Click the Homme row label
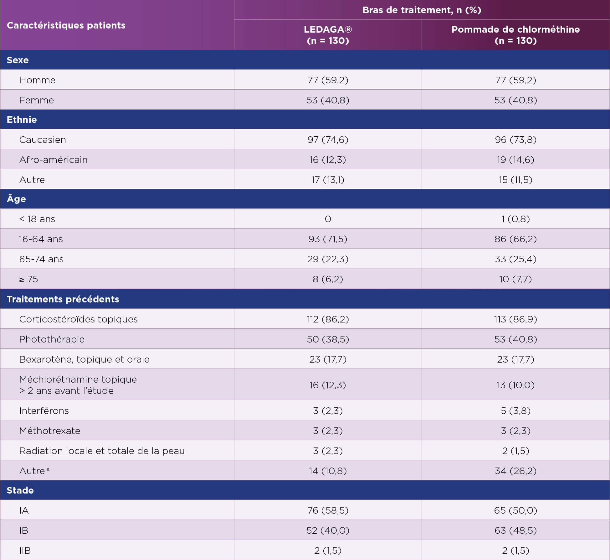 point(37,80)
